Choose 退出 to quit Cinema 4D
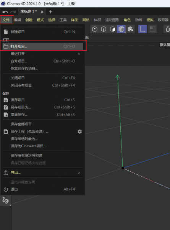This screenshot has width=170, height=230. tap(43, 189)
